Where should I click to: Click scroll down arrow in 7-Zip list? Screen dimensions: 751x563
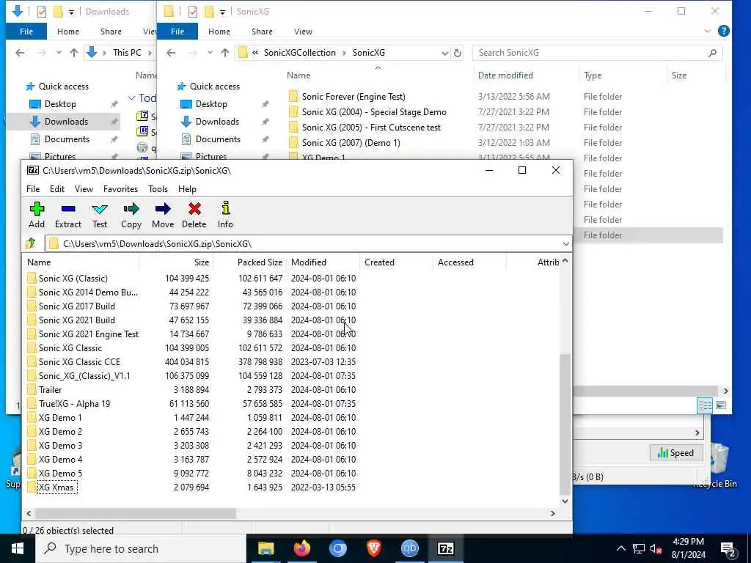click(x=565, y=501)
